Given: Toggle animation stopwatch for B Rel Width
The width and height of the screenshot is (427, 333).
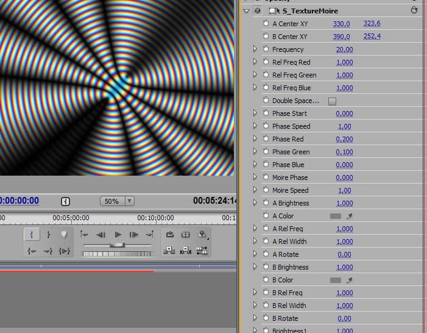Looking at the screenshot, I should tap(266, 305).
